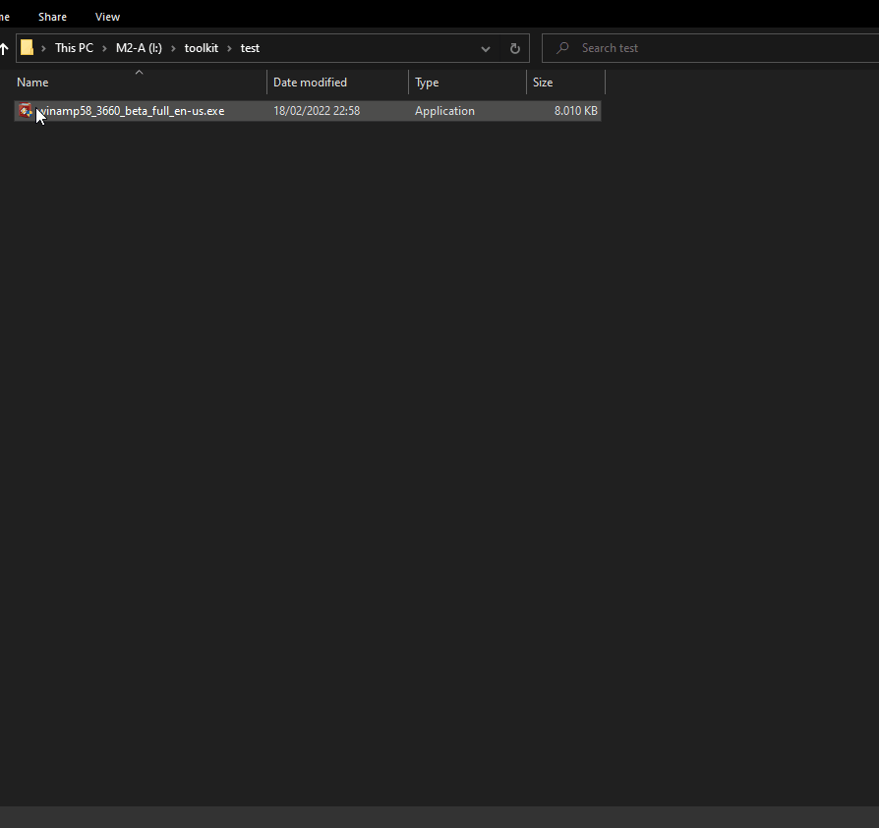
Task: Sort by Date modified column header
Action: 310,83
